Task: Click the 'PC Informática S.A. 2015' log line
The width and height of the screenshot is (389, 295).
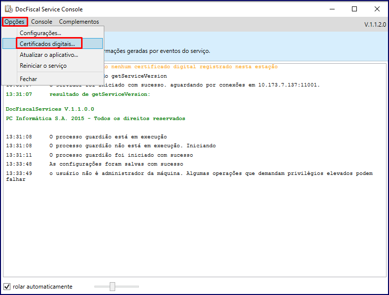Action: (95, 119)
